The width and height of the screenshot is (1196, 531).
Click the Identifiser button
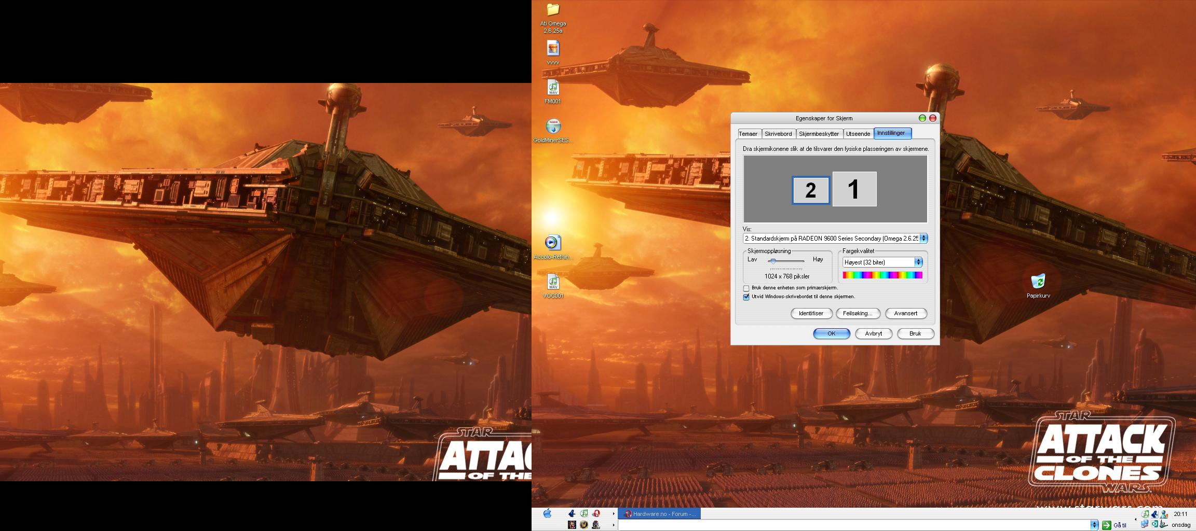811,313
